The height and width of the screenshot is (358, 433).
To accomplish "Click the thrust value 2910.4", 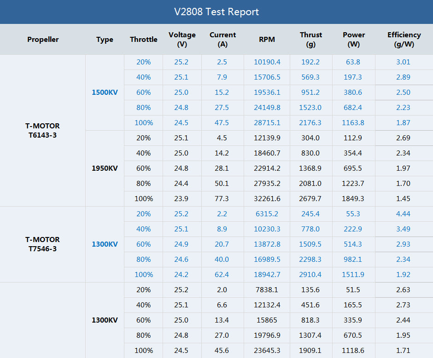I will 310,275.
